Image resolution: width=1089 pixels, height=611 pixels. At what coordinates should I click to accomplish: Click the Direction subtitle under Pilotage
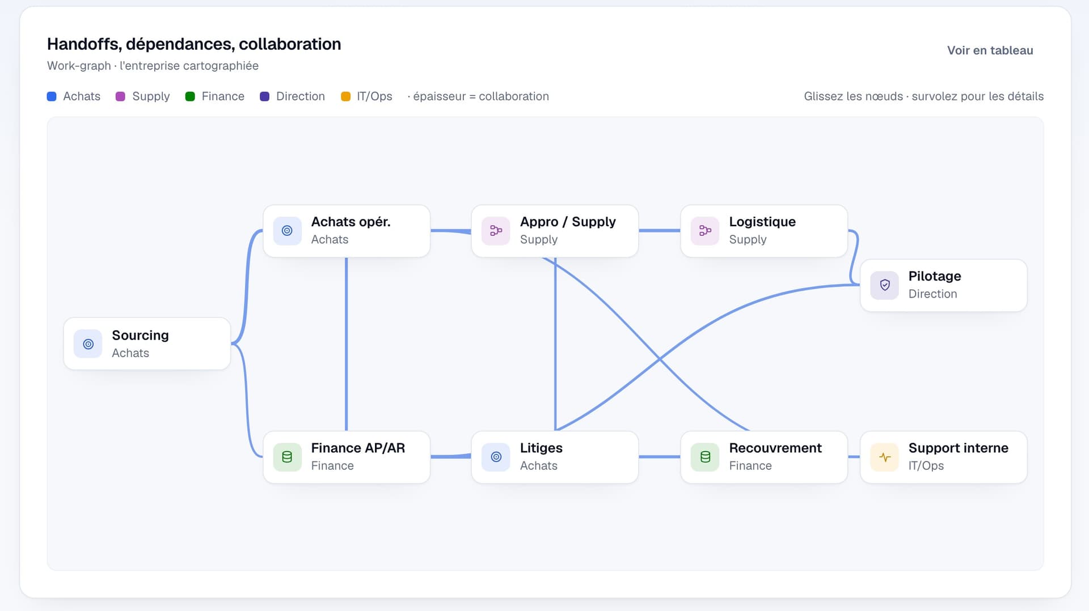coord(932,294)
